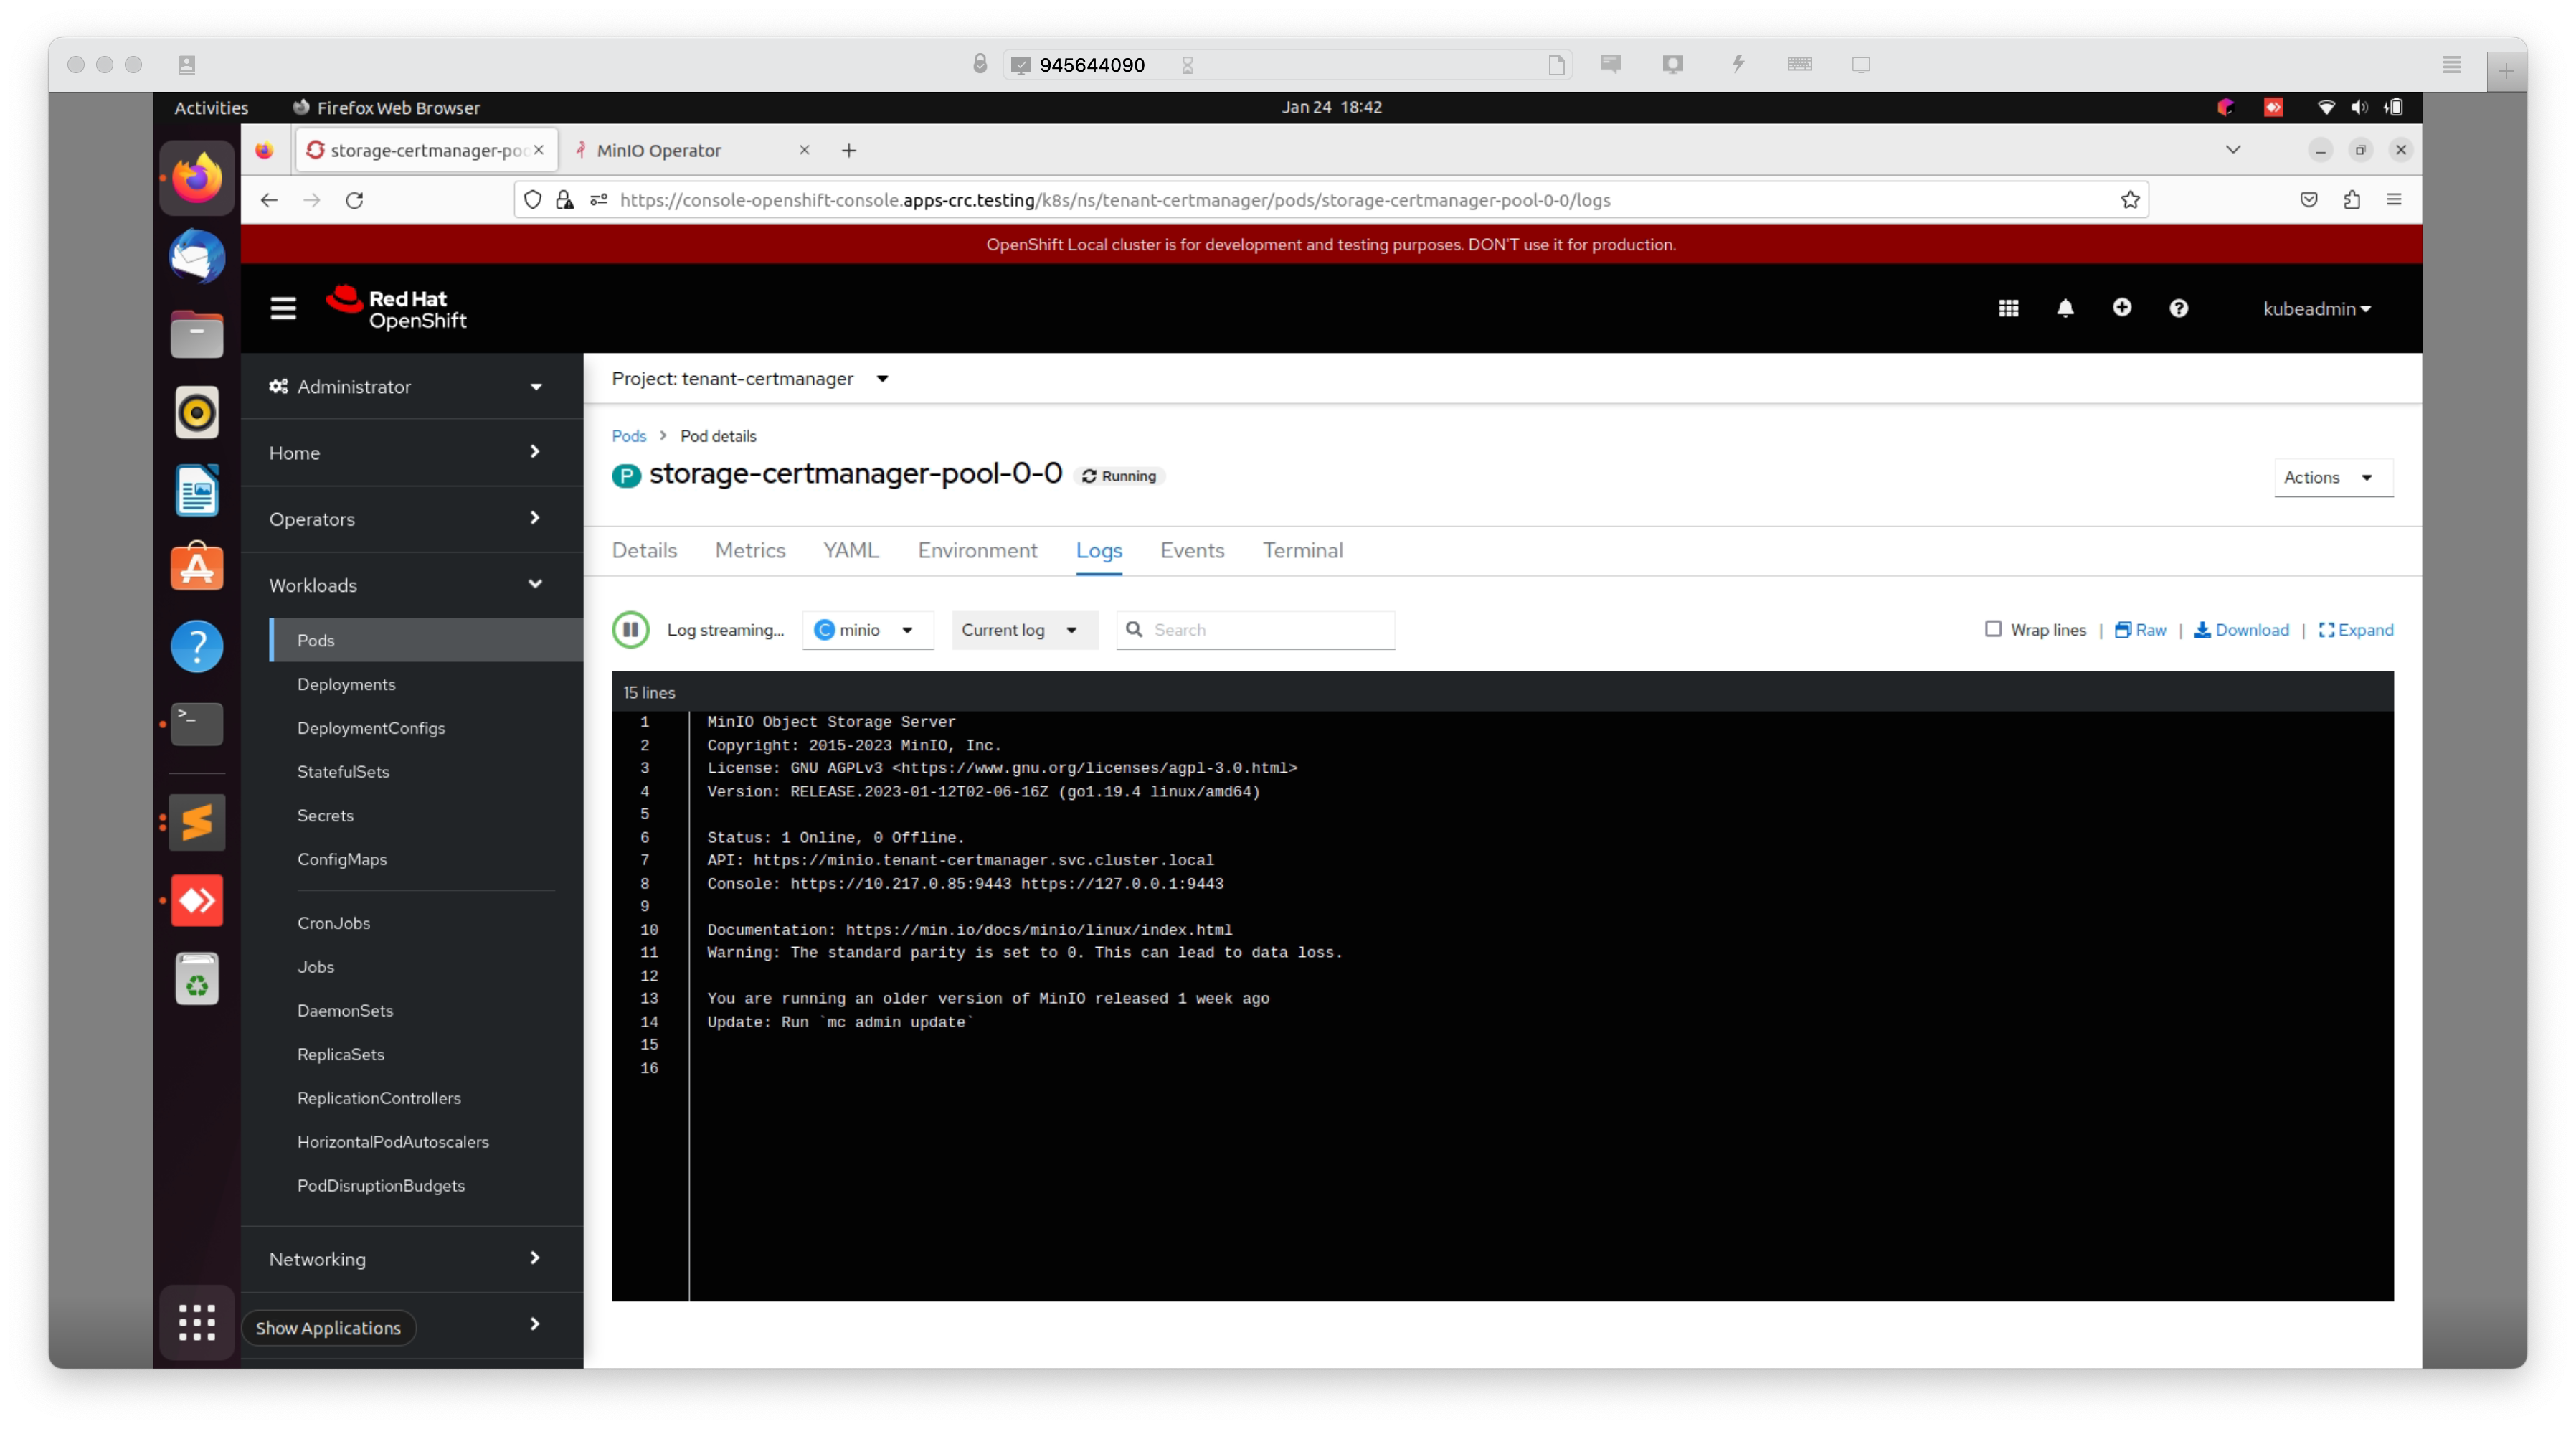Open a new browser tab

(849, 150)
